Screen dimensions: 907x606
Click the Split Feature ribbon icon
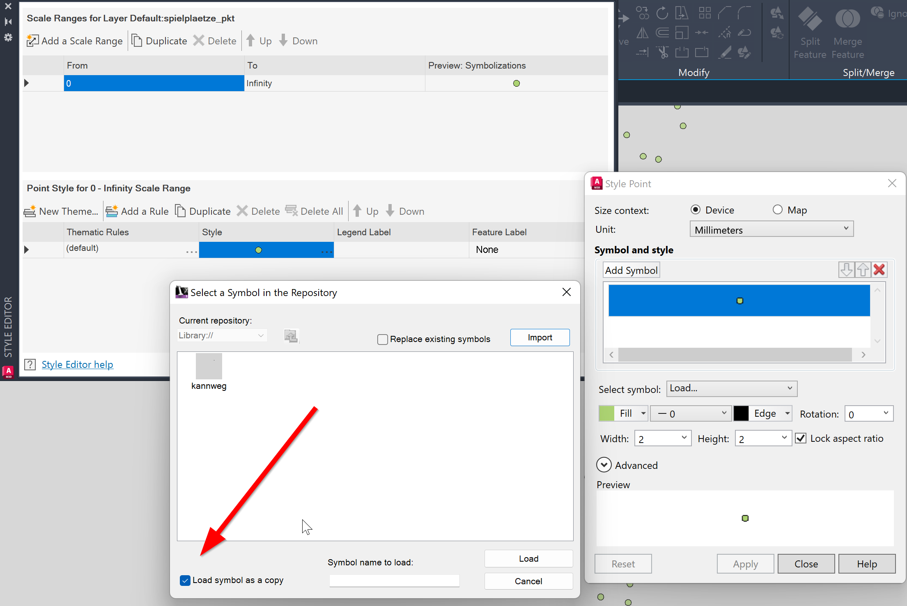[x=809, y=19]
